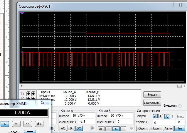Set Канал B coupling to DC
The height and width of the screenshot is (133, 187).
(x=116, y=129)
